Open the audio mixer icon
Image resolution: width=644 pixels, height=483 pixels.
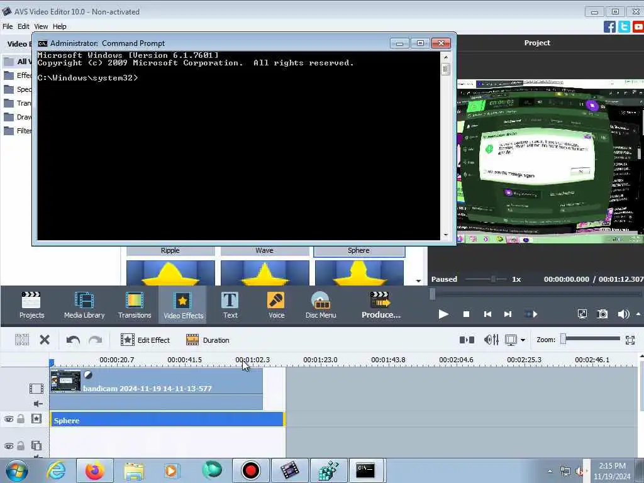(491, 340)
